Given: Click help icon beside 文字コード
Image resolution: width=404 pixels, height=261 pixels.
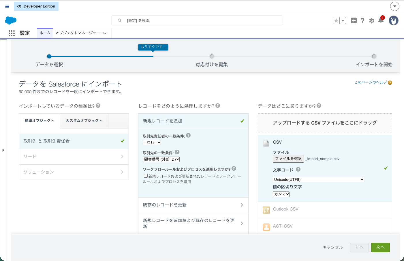Looking at the screenshot, I should [x=298, y=169].
